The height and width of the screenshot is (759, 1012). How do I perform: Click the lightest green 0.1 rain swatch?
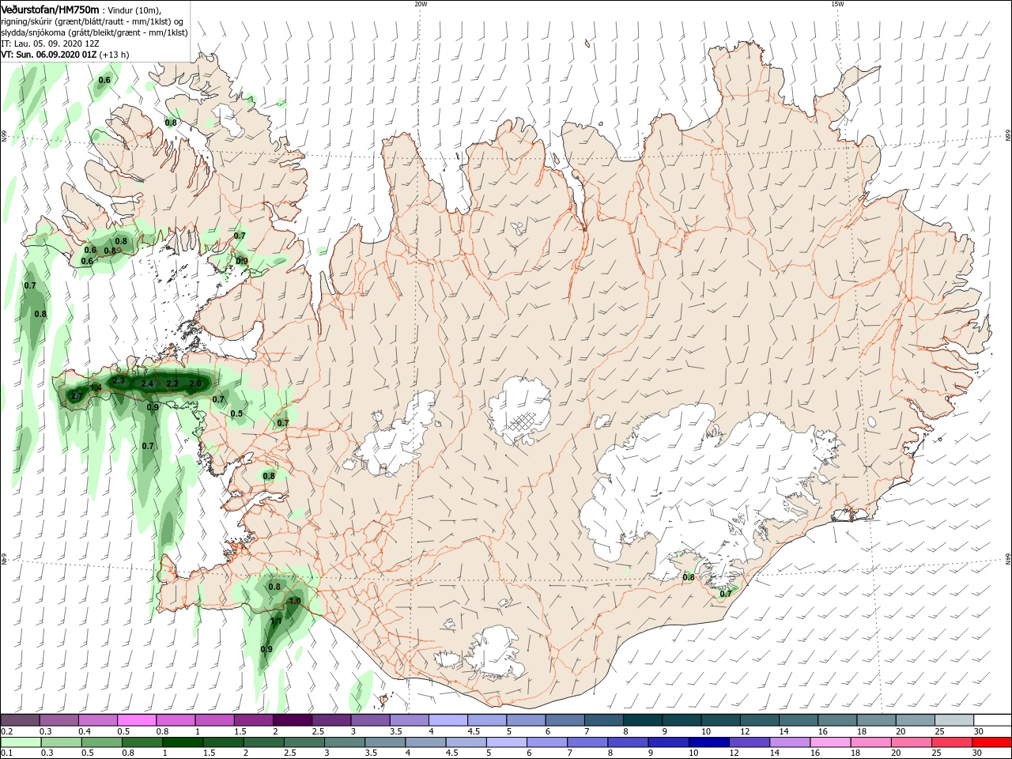tap(21, 742)
